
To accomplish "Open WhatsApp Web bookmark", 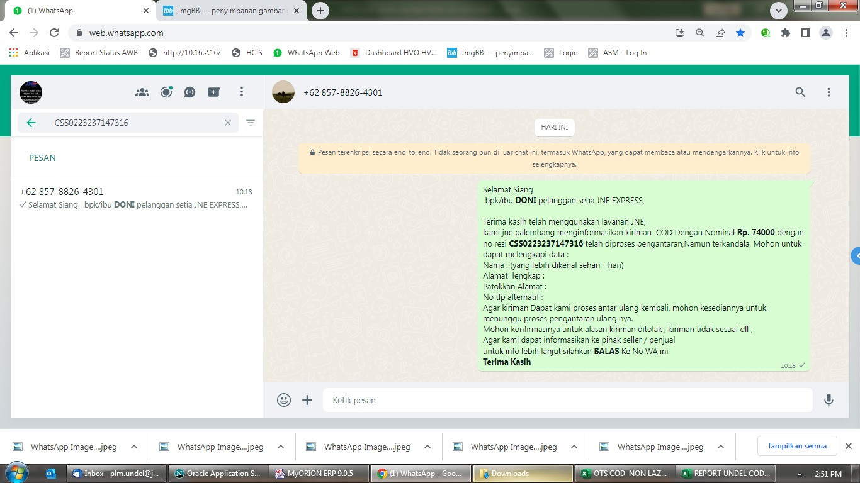I will tap(307, 53).
